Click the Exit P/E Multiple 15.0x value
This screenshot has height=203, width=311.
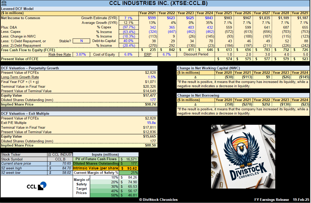point(151,123)
